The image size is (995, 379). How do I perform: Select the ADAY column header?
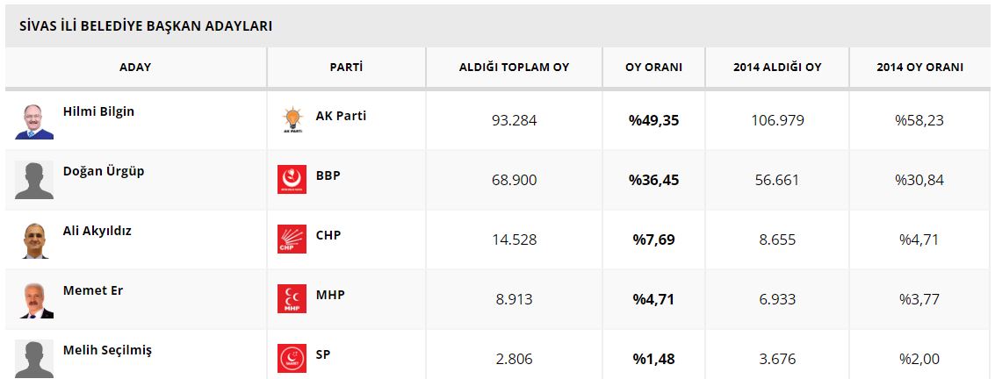[x=135, y=68]
